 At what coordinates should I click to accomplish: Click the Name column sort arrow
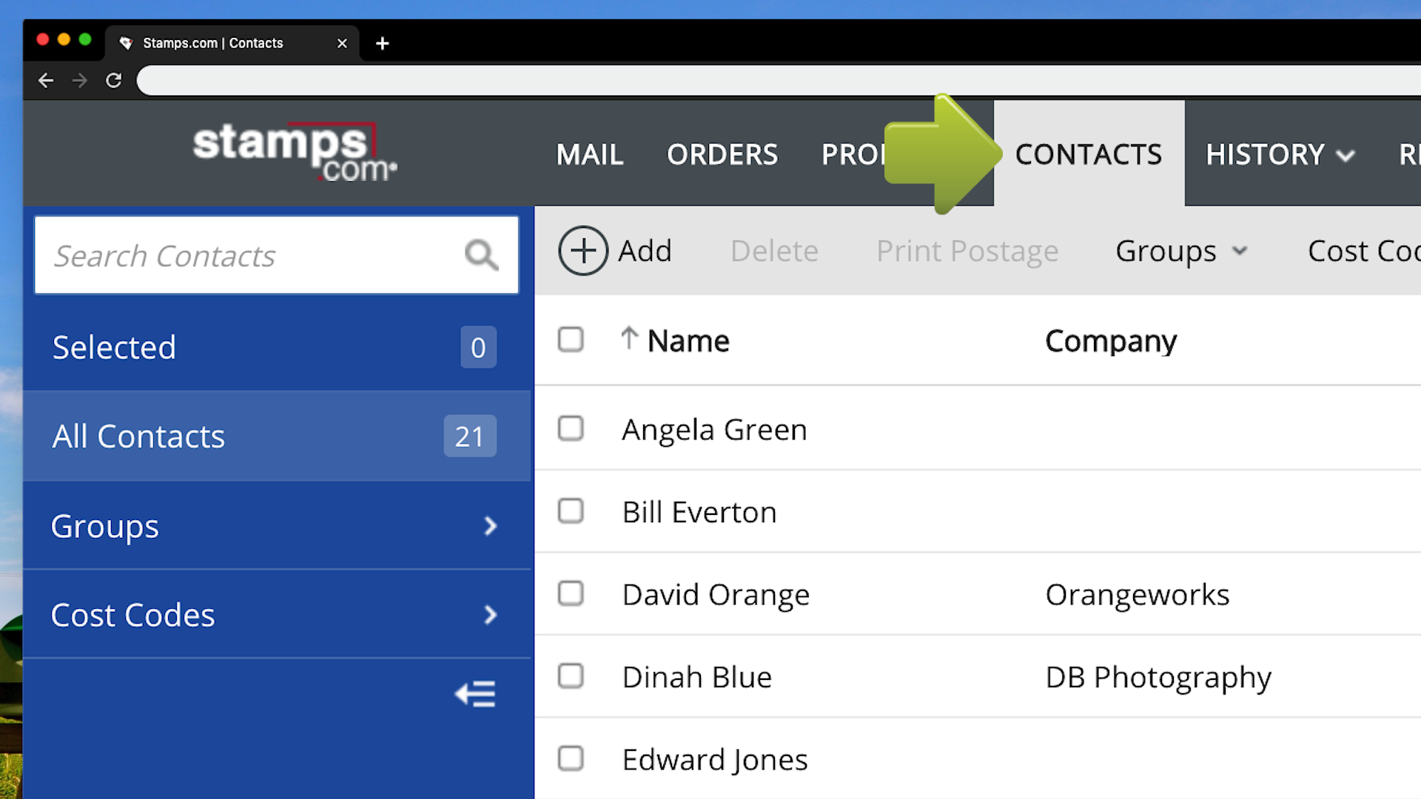point(630,339)
